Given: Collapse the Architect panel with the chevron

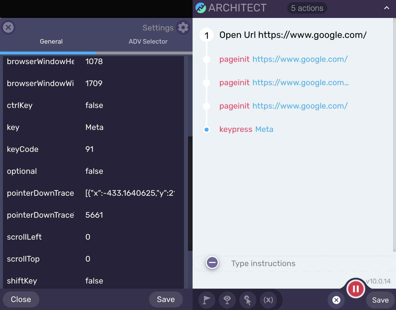Looking at the screenshot, I should tap(387, 8).
